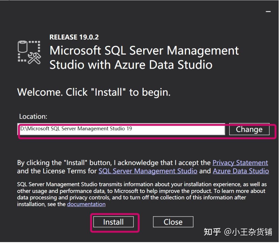Click the Location field label
The height and width of the screenshot is (244, 280).
33,116
